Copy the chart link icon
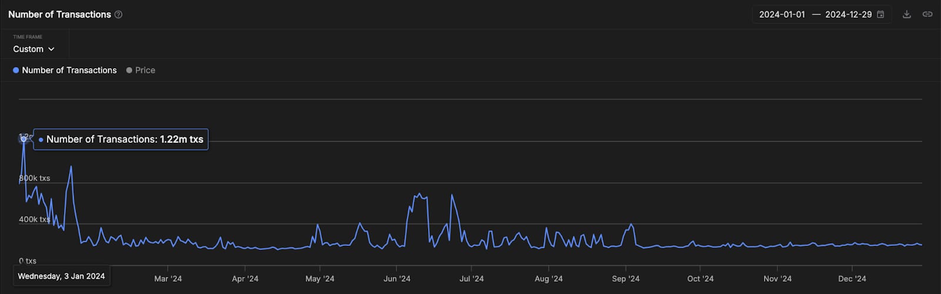 pos(927,15)
